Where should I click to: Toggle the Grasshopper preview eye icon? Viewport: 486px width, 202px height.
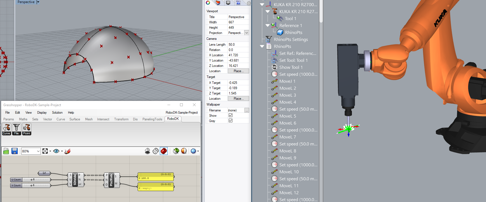click(x=56, y=151)
